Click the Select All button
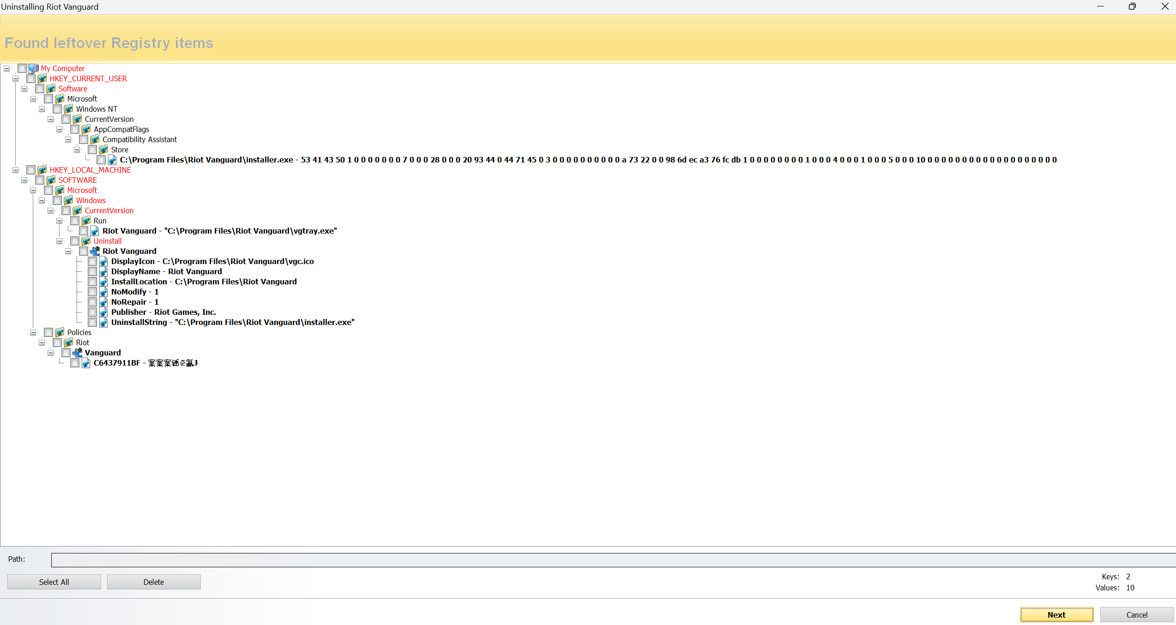 coord(54,582)
